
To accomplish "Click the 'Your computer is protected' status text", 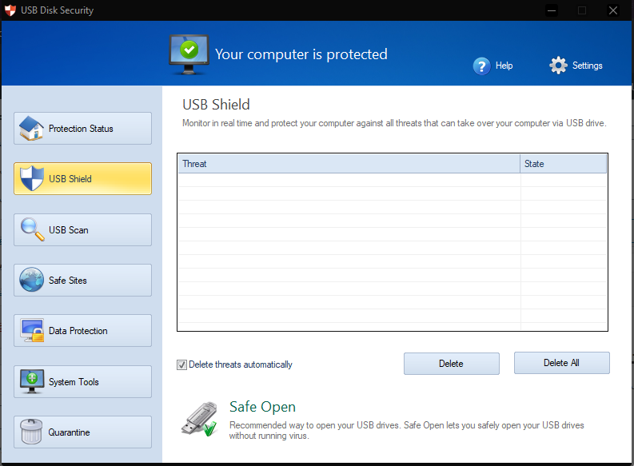I will (x=301, y=54).
